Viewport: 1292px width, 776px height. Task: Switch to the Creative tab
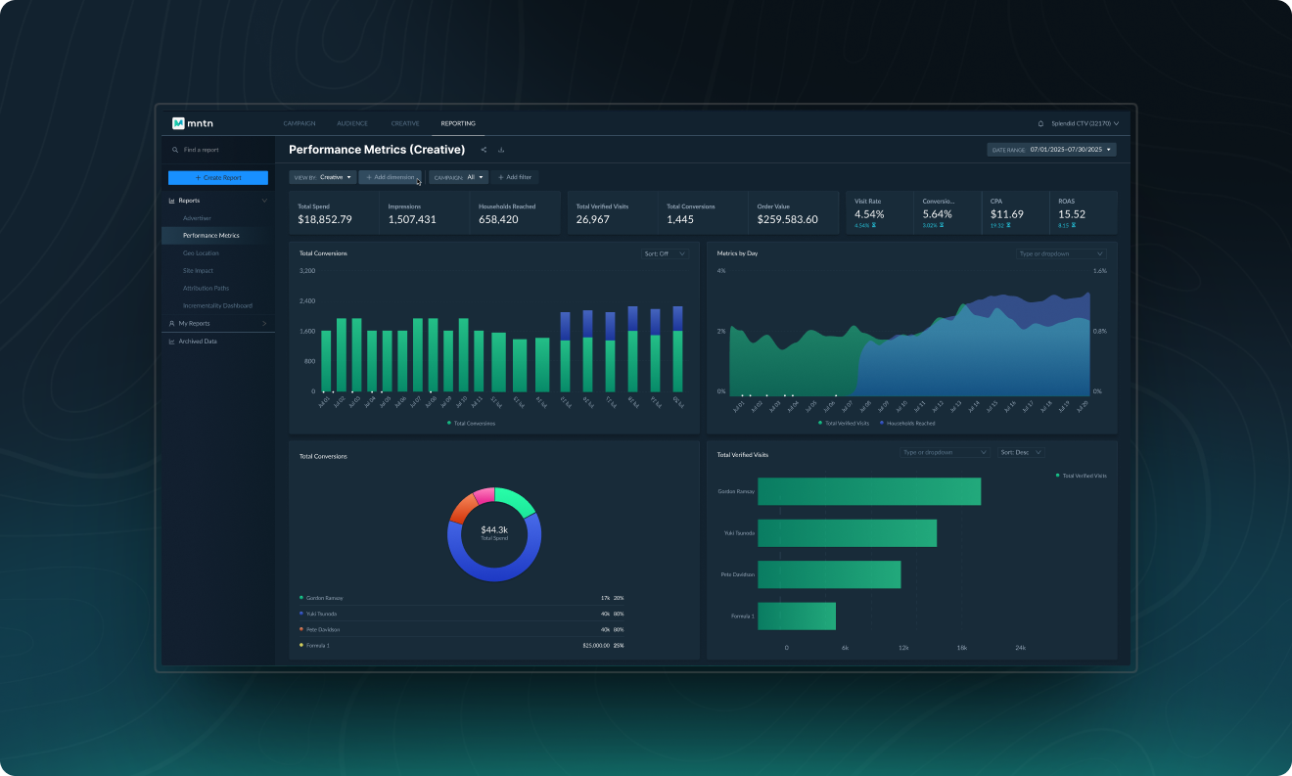click(x=405, y=123)
